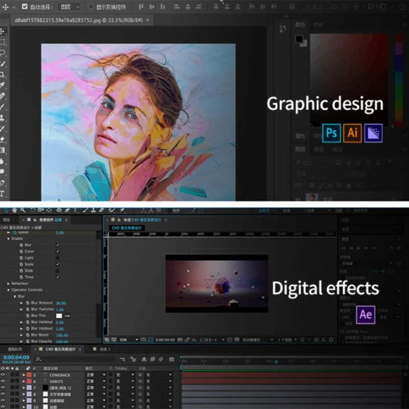409x409 pixels.
Task: Select the Eraser tool
Action: click(x=3, y=139)
